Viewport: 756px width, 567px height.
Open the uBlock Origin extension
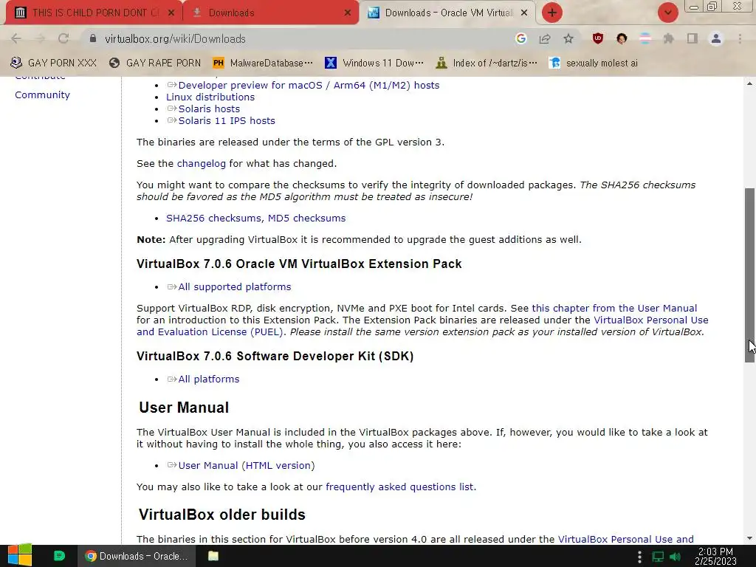[x=598, y=38]
